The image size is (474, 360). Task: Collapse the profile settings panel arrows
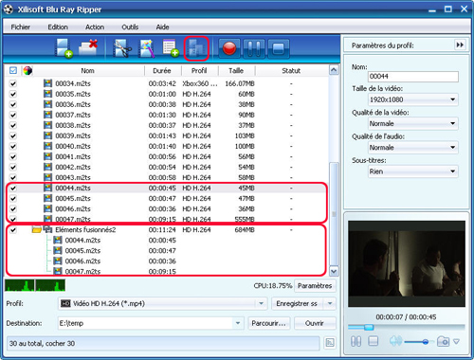460,45
